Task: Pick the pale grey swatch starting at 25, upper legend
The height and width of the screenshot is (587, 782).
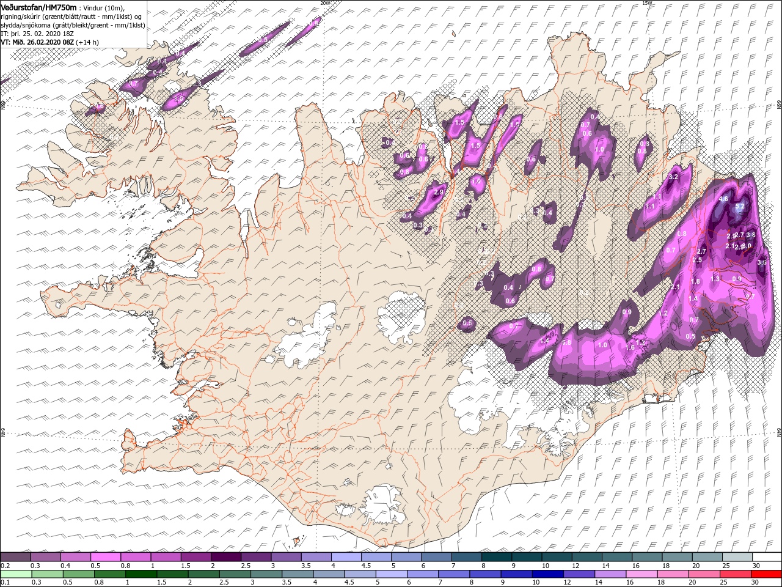Action: pyautogui.click(x=736, y=557)
